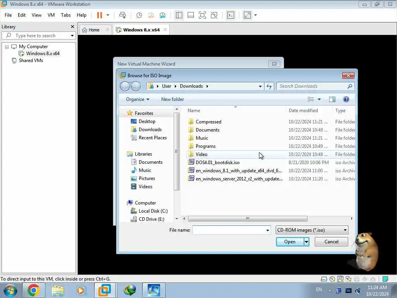The width and height of the screenshot is (397, 298).
Task: Close the Library panel
Action: (72, 27)
